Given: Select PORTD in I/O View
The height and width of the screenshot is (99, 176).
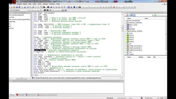Looking at the screenshot, I should [131, 42].
